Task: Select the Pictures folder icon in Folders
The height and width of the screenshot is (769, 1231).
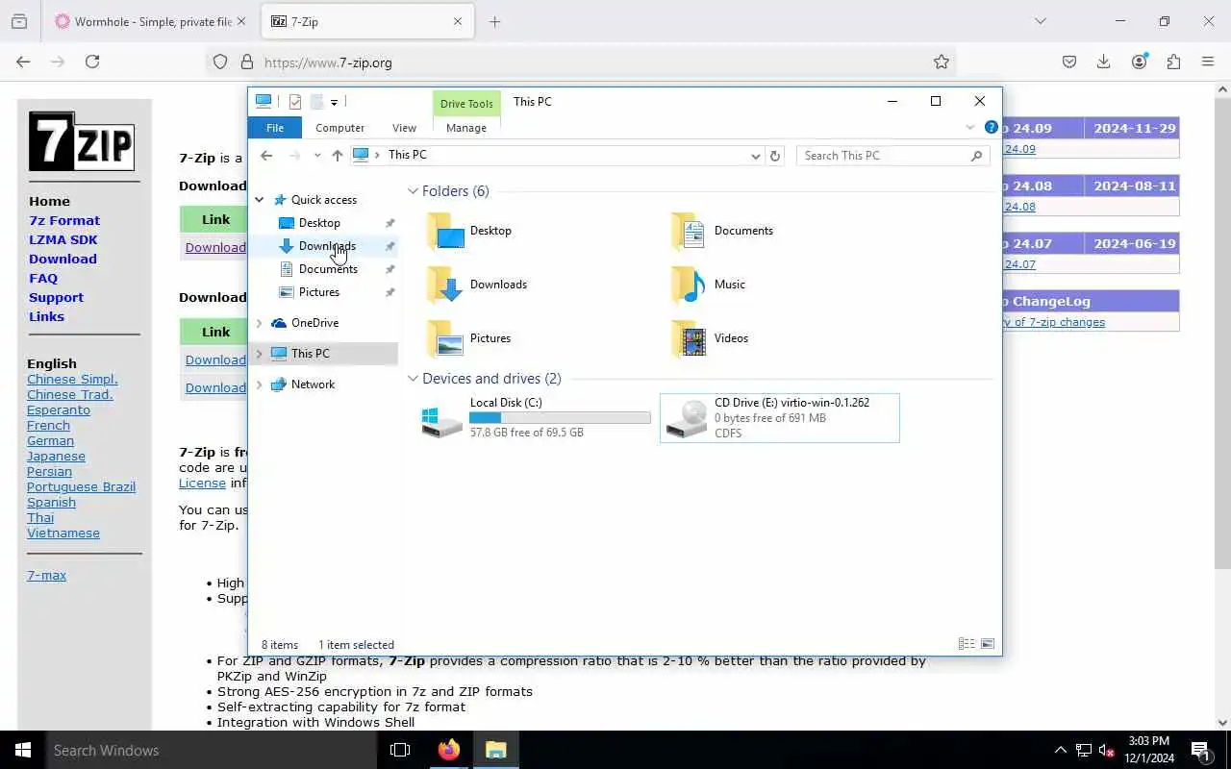Action: 444,338
